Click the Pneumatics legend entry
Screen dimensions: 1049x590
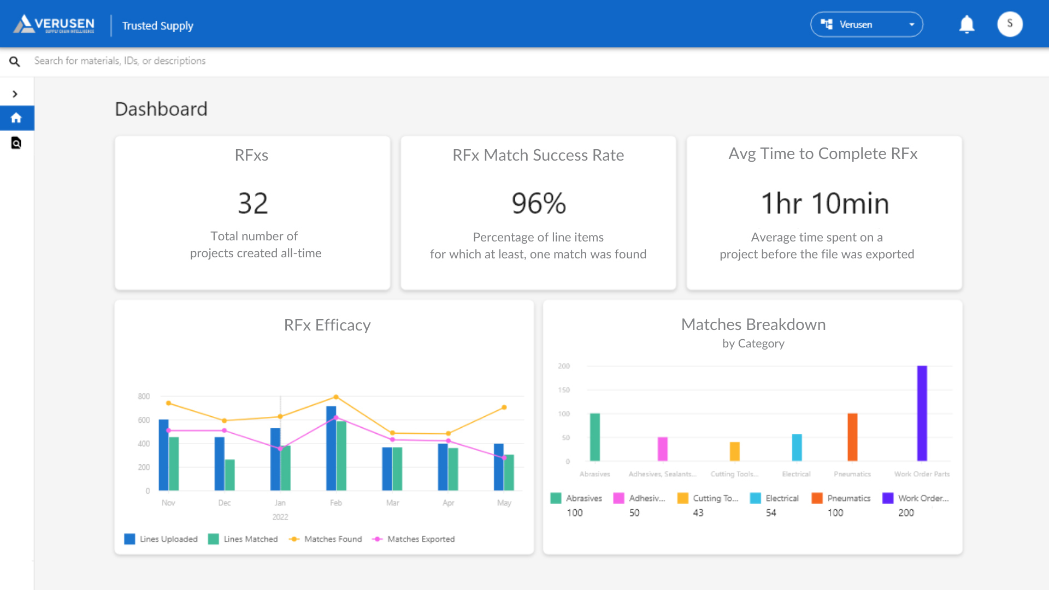841,498
